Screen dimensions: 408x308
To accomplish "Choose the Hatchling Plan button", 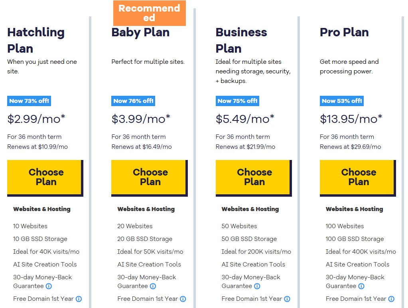I will pyautogui.click(x=45, y=178).
